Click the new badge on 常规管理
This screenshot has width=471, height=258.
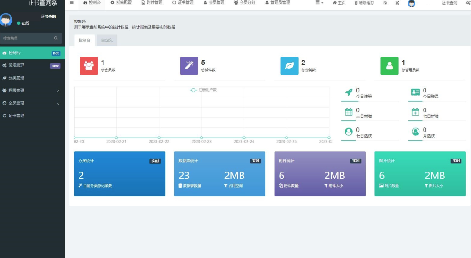[55, 66]
